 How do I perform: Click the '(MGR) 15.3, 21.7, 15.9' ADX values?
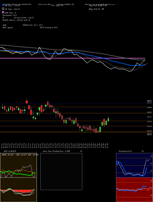tap(32, 25)
